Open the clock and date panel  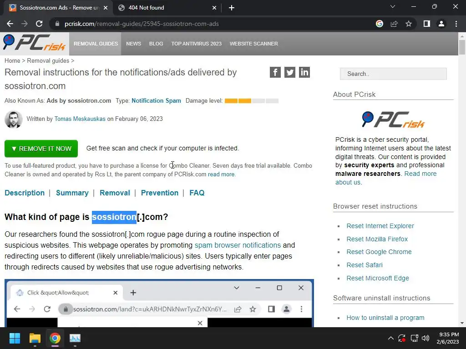(448, 338)
